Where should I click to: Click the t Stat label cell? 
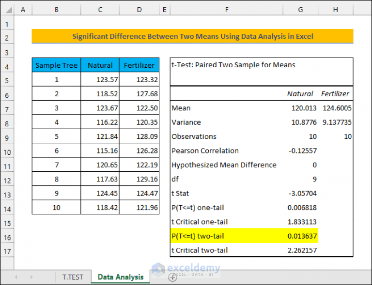point(227,193)
